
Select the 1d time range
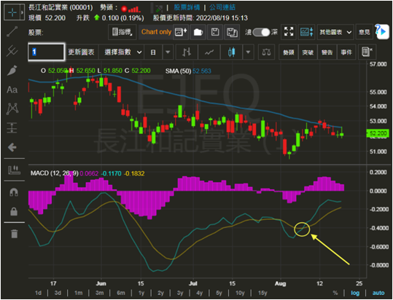click(x=38, y=293)
